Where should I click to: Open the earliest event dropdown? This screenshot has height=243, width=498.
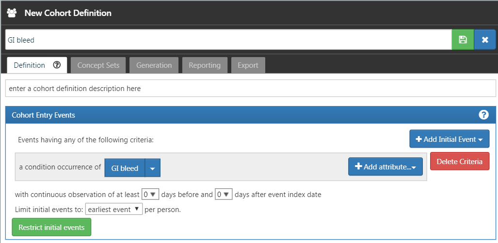point(114,210)
